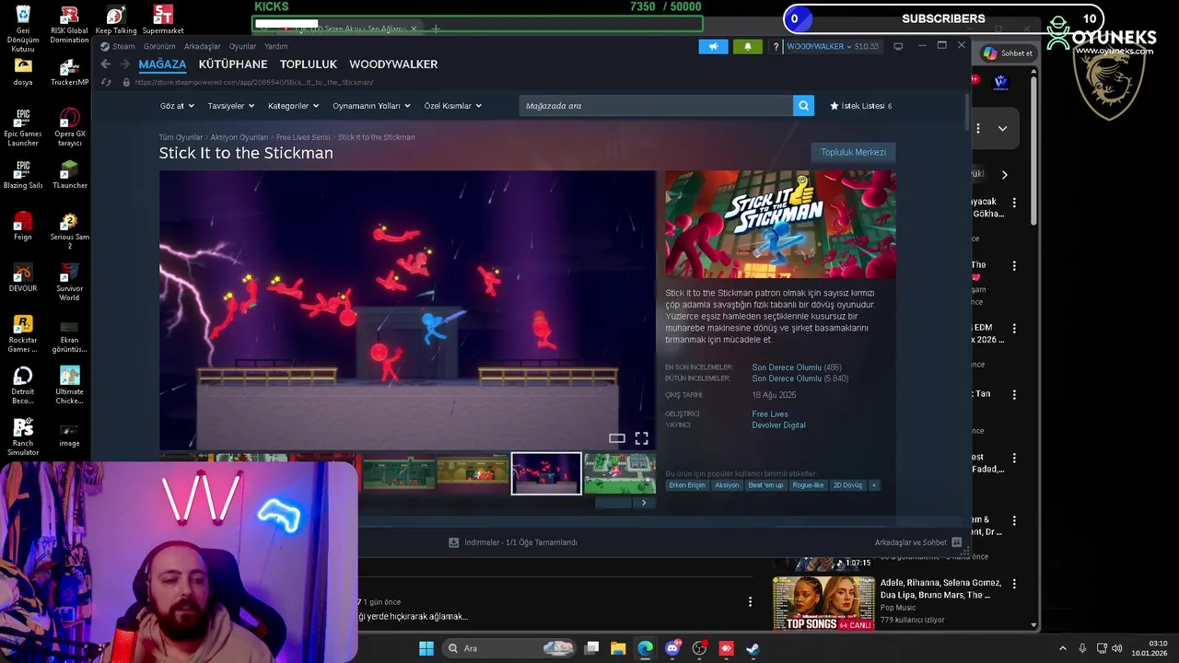The width and height of the screenshot is (1179, 663).
Task: Click Steam back navigation arrow
Action: pos(105,64)
